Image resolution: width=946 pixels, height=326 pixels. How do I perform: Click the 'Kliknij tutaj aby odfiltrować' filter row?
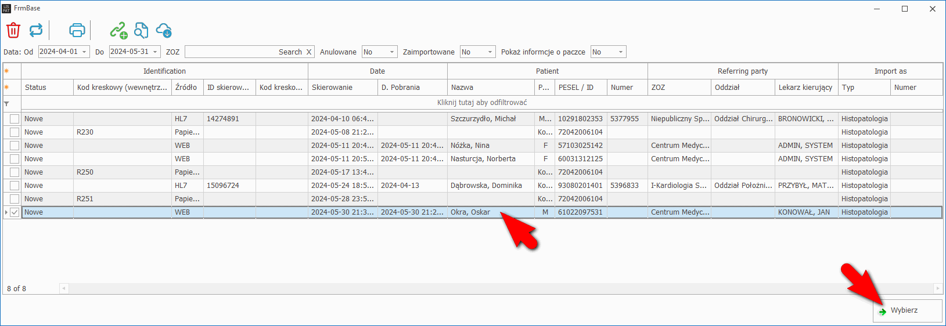point(482,103)
